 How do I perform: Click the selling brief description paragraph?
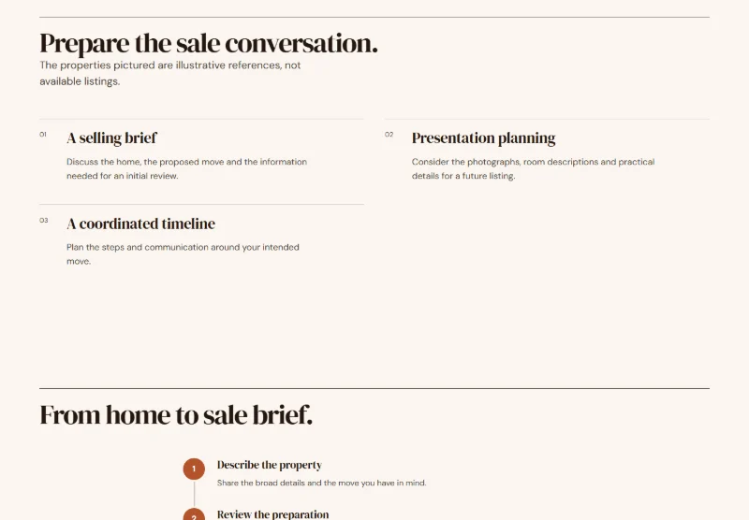point(186,168)
